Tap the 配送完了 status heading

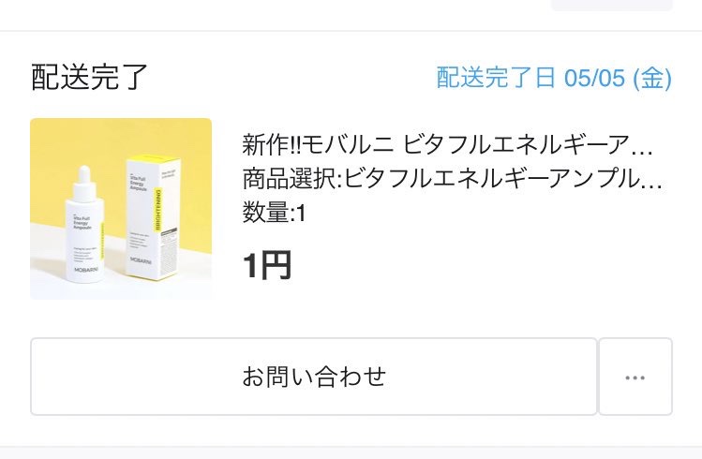(x=89, y=77)
